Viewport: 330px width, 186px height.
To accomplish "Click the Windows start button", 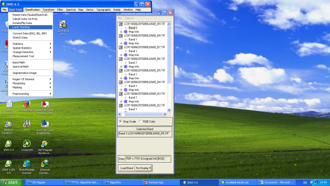I will point(12,183).
